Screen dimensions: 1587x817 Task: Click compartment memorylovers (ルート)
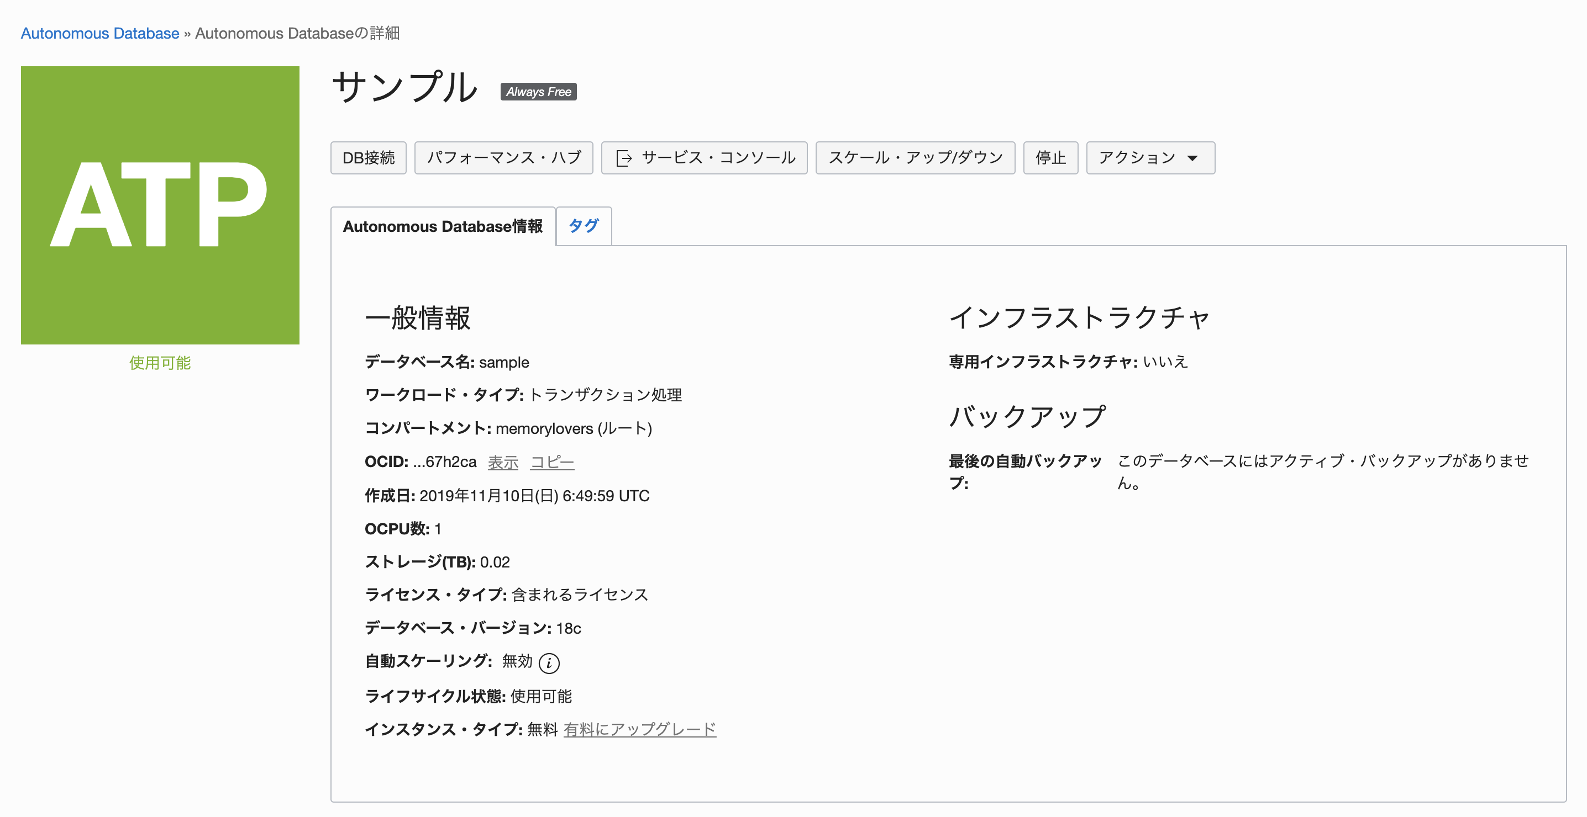point(574,428)
